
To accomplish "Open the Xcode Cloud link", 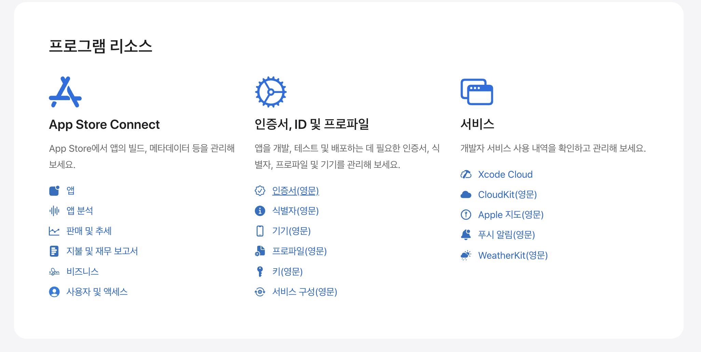I will (x=505, y=175).
